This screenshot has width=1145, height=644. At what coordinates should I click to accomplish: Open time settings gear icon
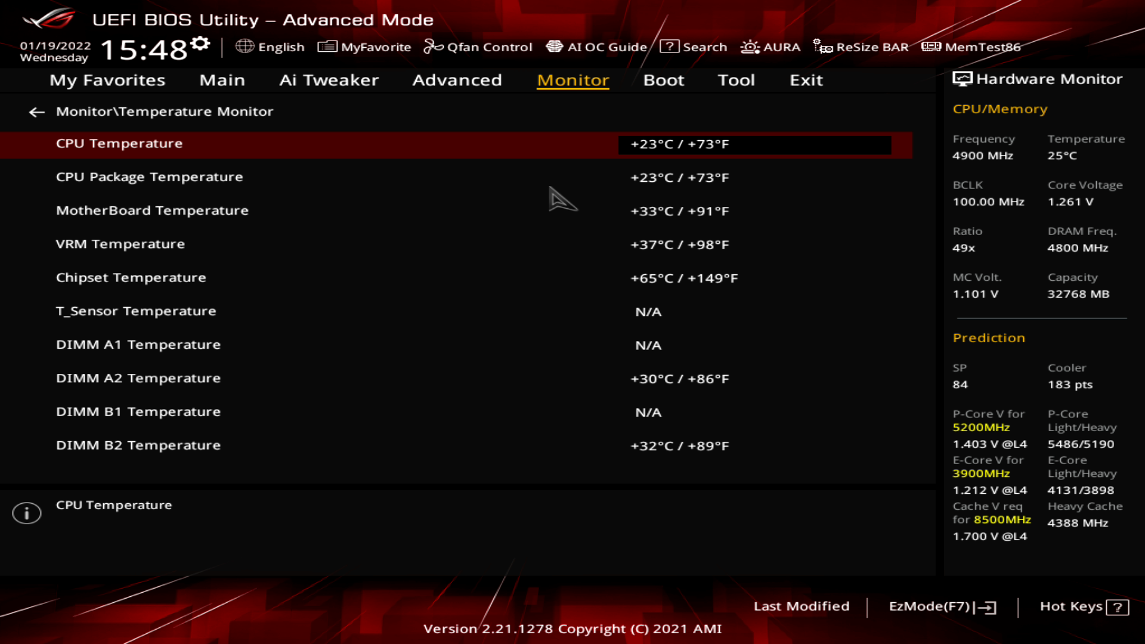(201, 44)
